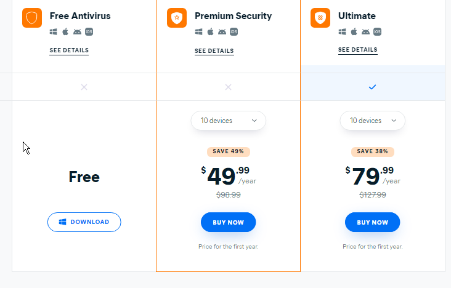Screen dimensions: 451x288
Task: Open See Details for Free Antivirus
Action: click(69, 50)
